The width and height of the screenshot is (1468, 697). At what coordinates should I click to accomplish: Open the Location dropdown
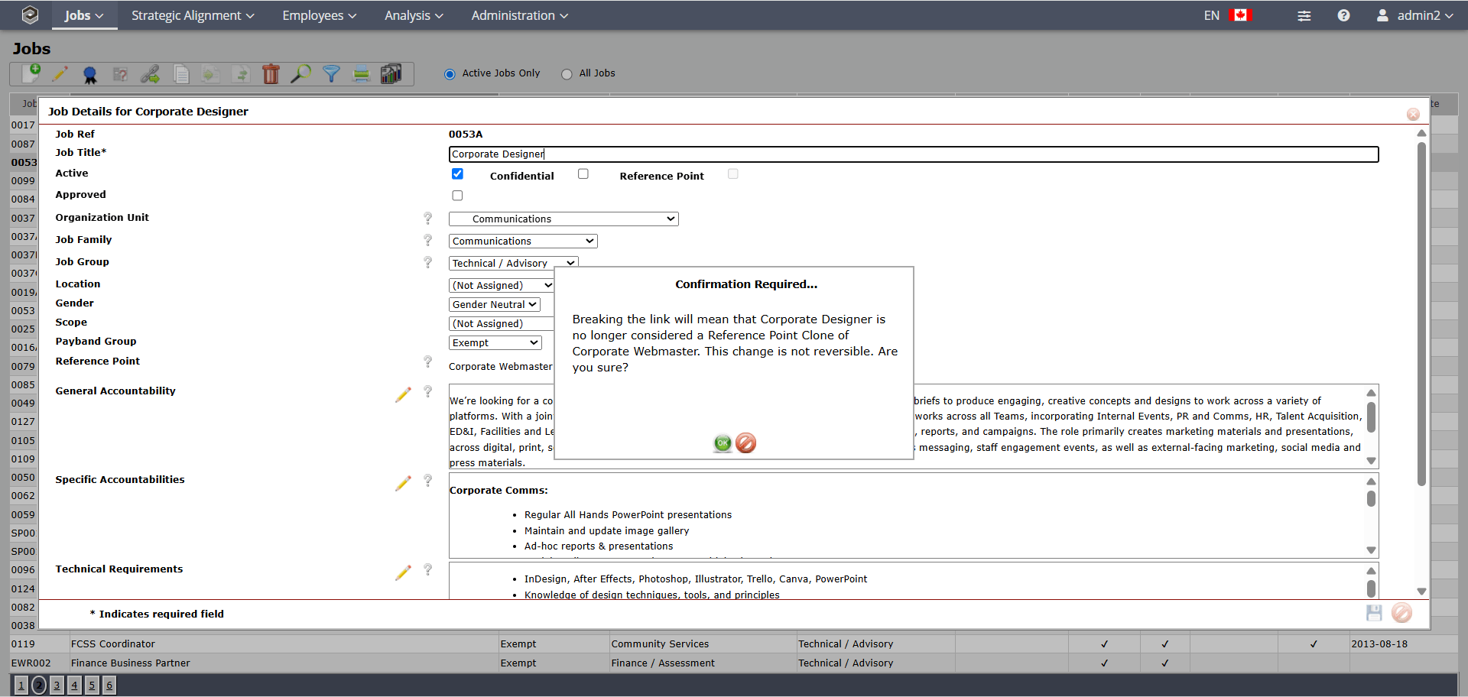coord(502,286)
